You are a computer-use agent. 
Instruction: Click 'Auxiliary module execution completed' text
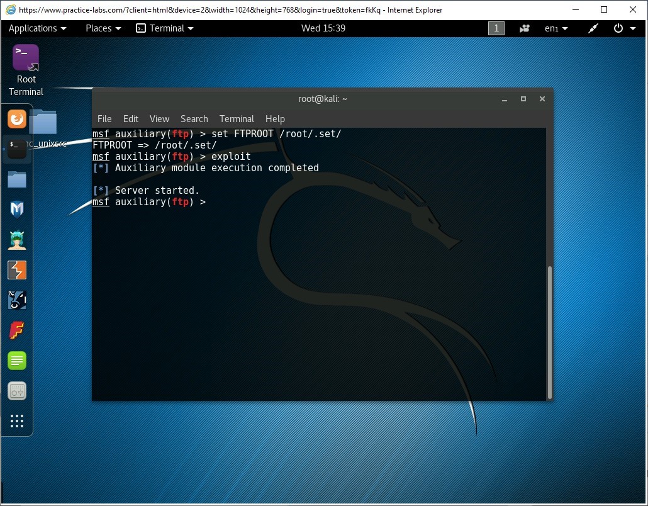click(217, 168)
